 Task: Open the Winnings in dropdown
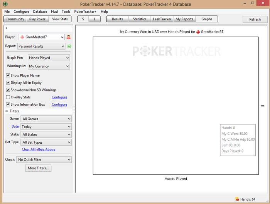[x=49, y=66]
